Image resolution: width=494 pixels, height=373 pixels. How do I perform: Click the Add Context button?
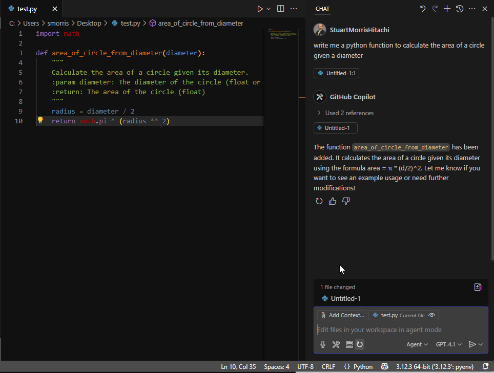click(342, 315)
